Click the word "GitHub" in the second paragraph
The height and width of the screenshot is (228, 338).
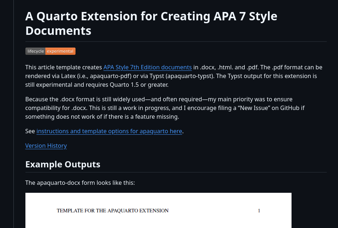[290, 108]
